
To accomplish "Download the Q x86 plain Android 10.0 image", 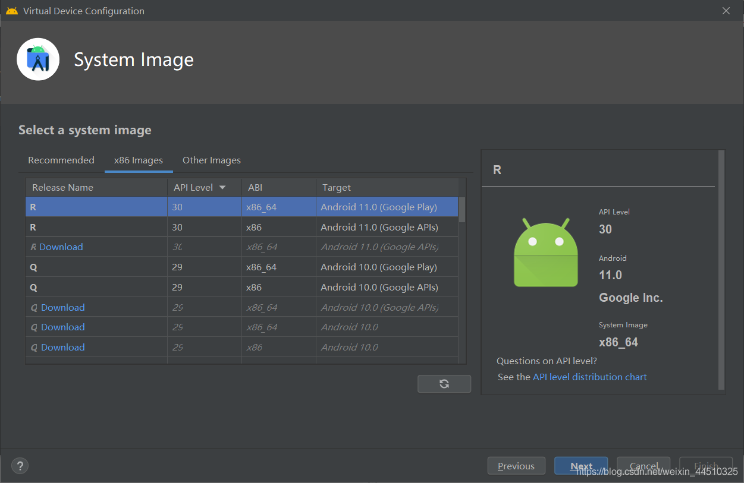I will click(x=63, y=348).
